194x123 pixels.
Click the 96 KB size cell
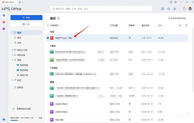161,38
